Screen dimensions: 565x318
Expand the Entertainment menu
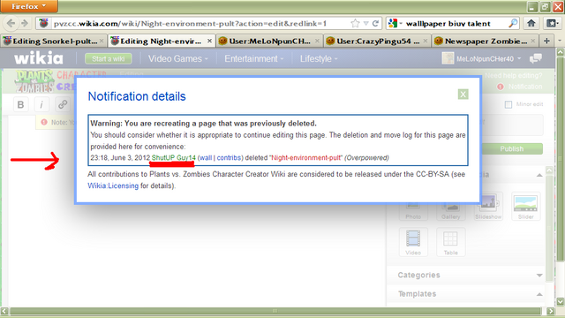pyautogui.click(x=253, y=59)
